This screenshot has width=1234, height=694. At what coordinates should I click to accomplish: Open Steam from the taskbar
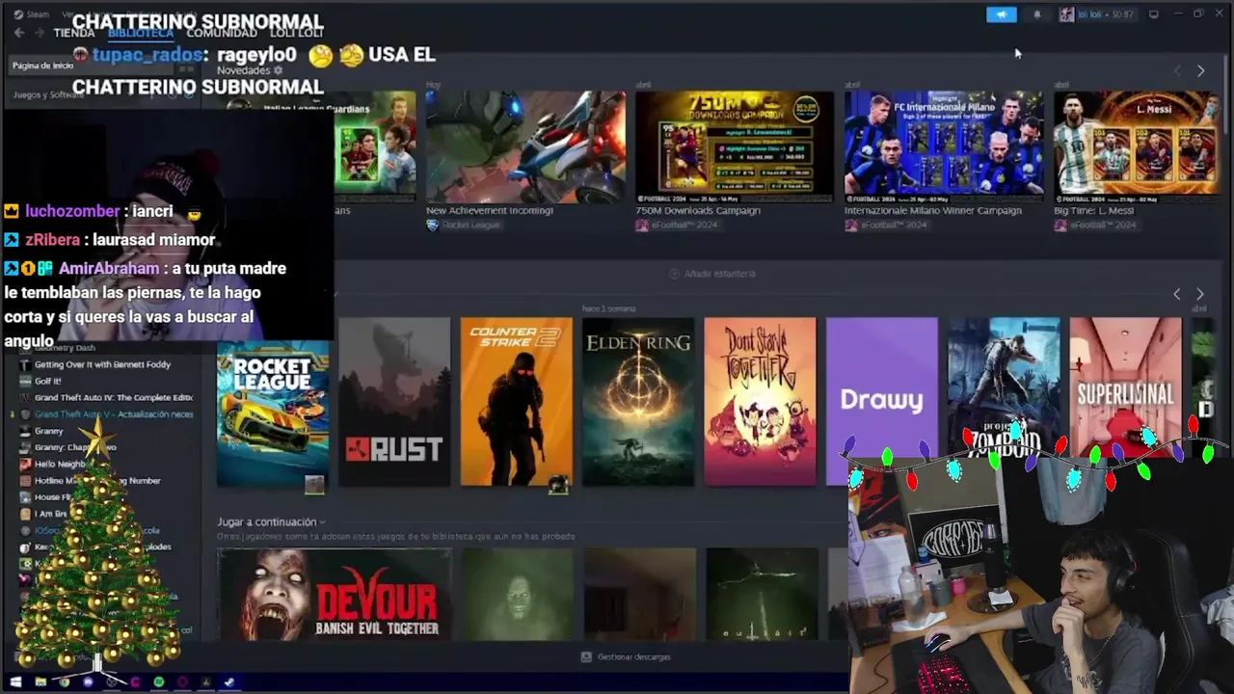pyautogui.click(x=229, y=681)
